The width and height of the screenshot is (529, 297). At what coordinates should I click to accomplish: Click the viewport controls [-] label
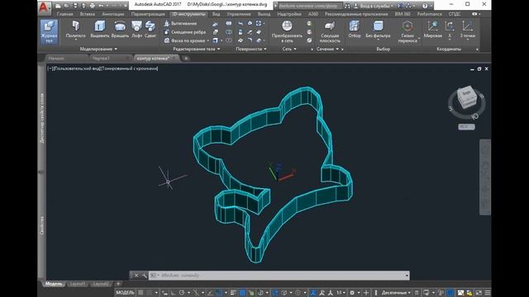[x=50, y=68]
